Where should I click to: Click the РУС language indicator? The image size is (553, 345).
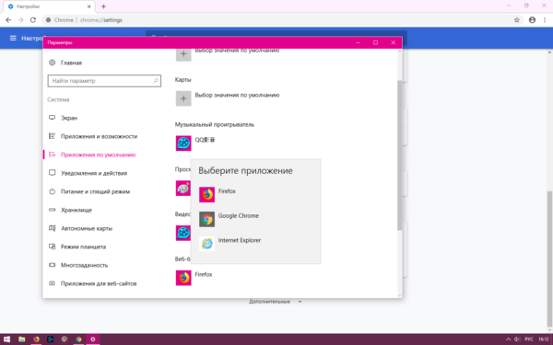[529, 339]
